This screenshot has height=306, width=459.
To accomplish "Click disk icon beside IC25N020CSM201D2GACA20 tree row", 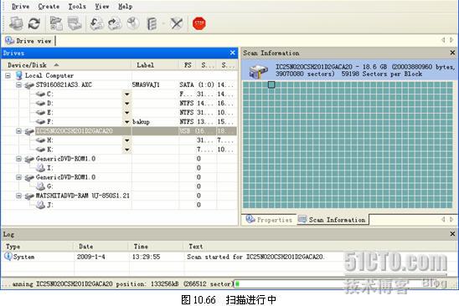I will pyautogui.click(x=29, y=131).
